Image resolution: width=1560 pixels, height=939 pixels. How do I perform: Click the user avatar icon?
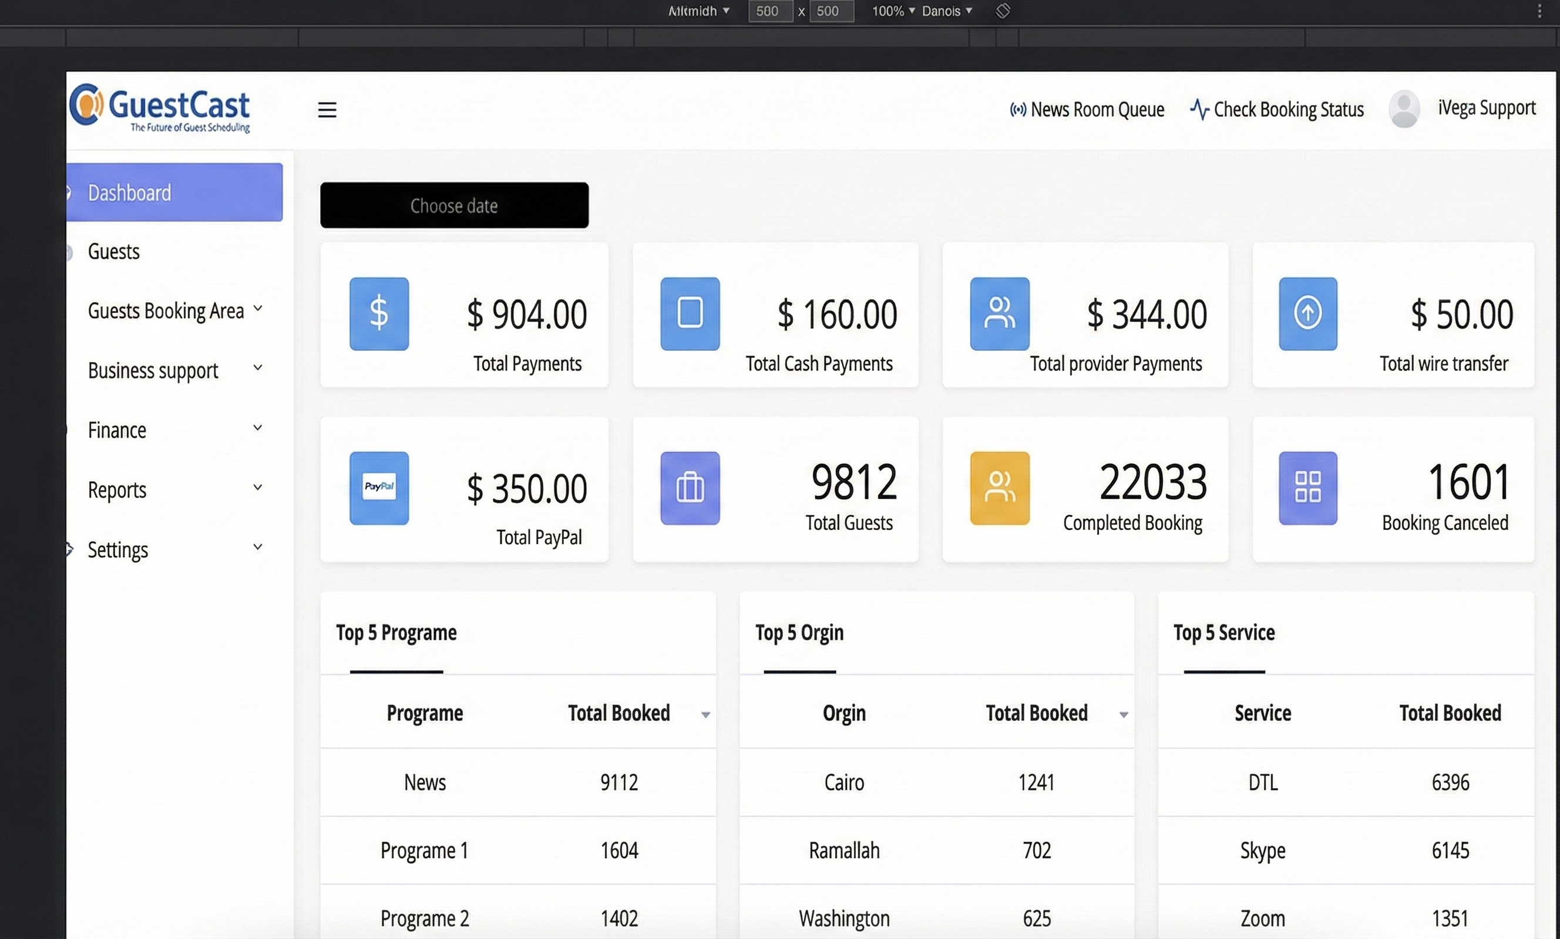click(1404, 110)
